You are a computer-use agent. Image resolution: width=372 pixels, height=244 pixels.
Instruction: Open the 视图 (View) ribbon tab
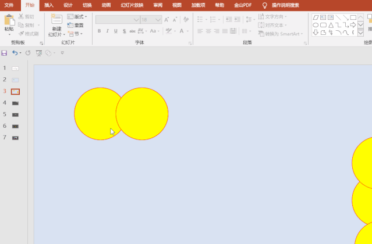pyautogui.click(x=177, y=5)
